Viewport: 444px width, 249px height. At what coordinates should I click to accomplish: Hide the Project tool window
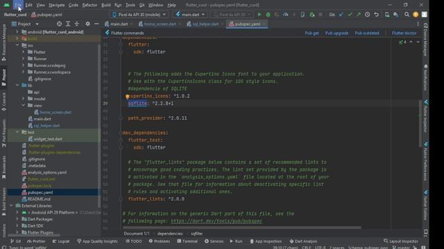click(96, 24)
